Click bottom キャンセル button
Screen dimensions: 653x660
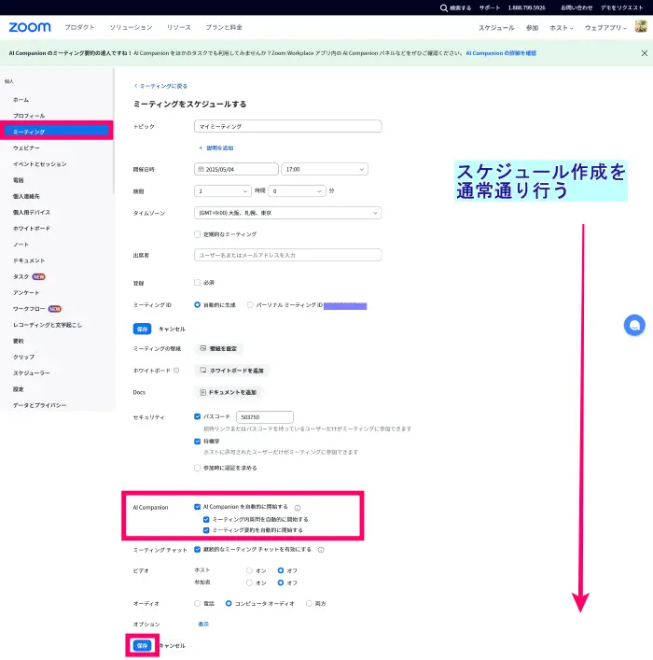(172, 646)
